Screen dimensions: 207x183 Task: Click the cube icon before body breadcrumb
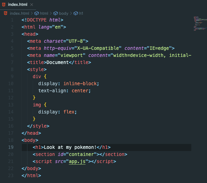55,13
